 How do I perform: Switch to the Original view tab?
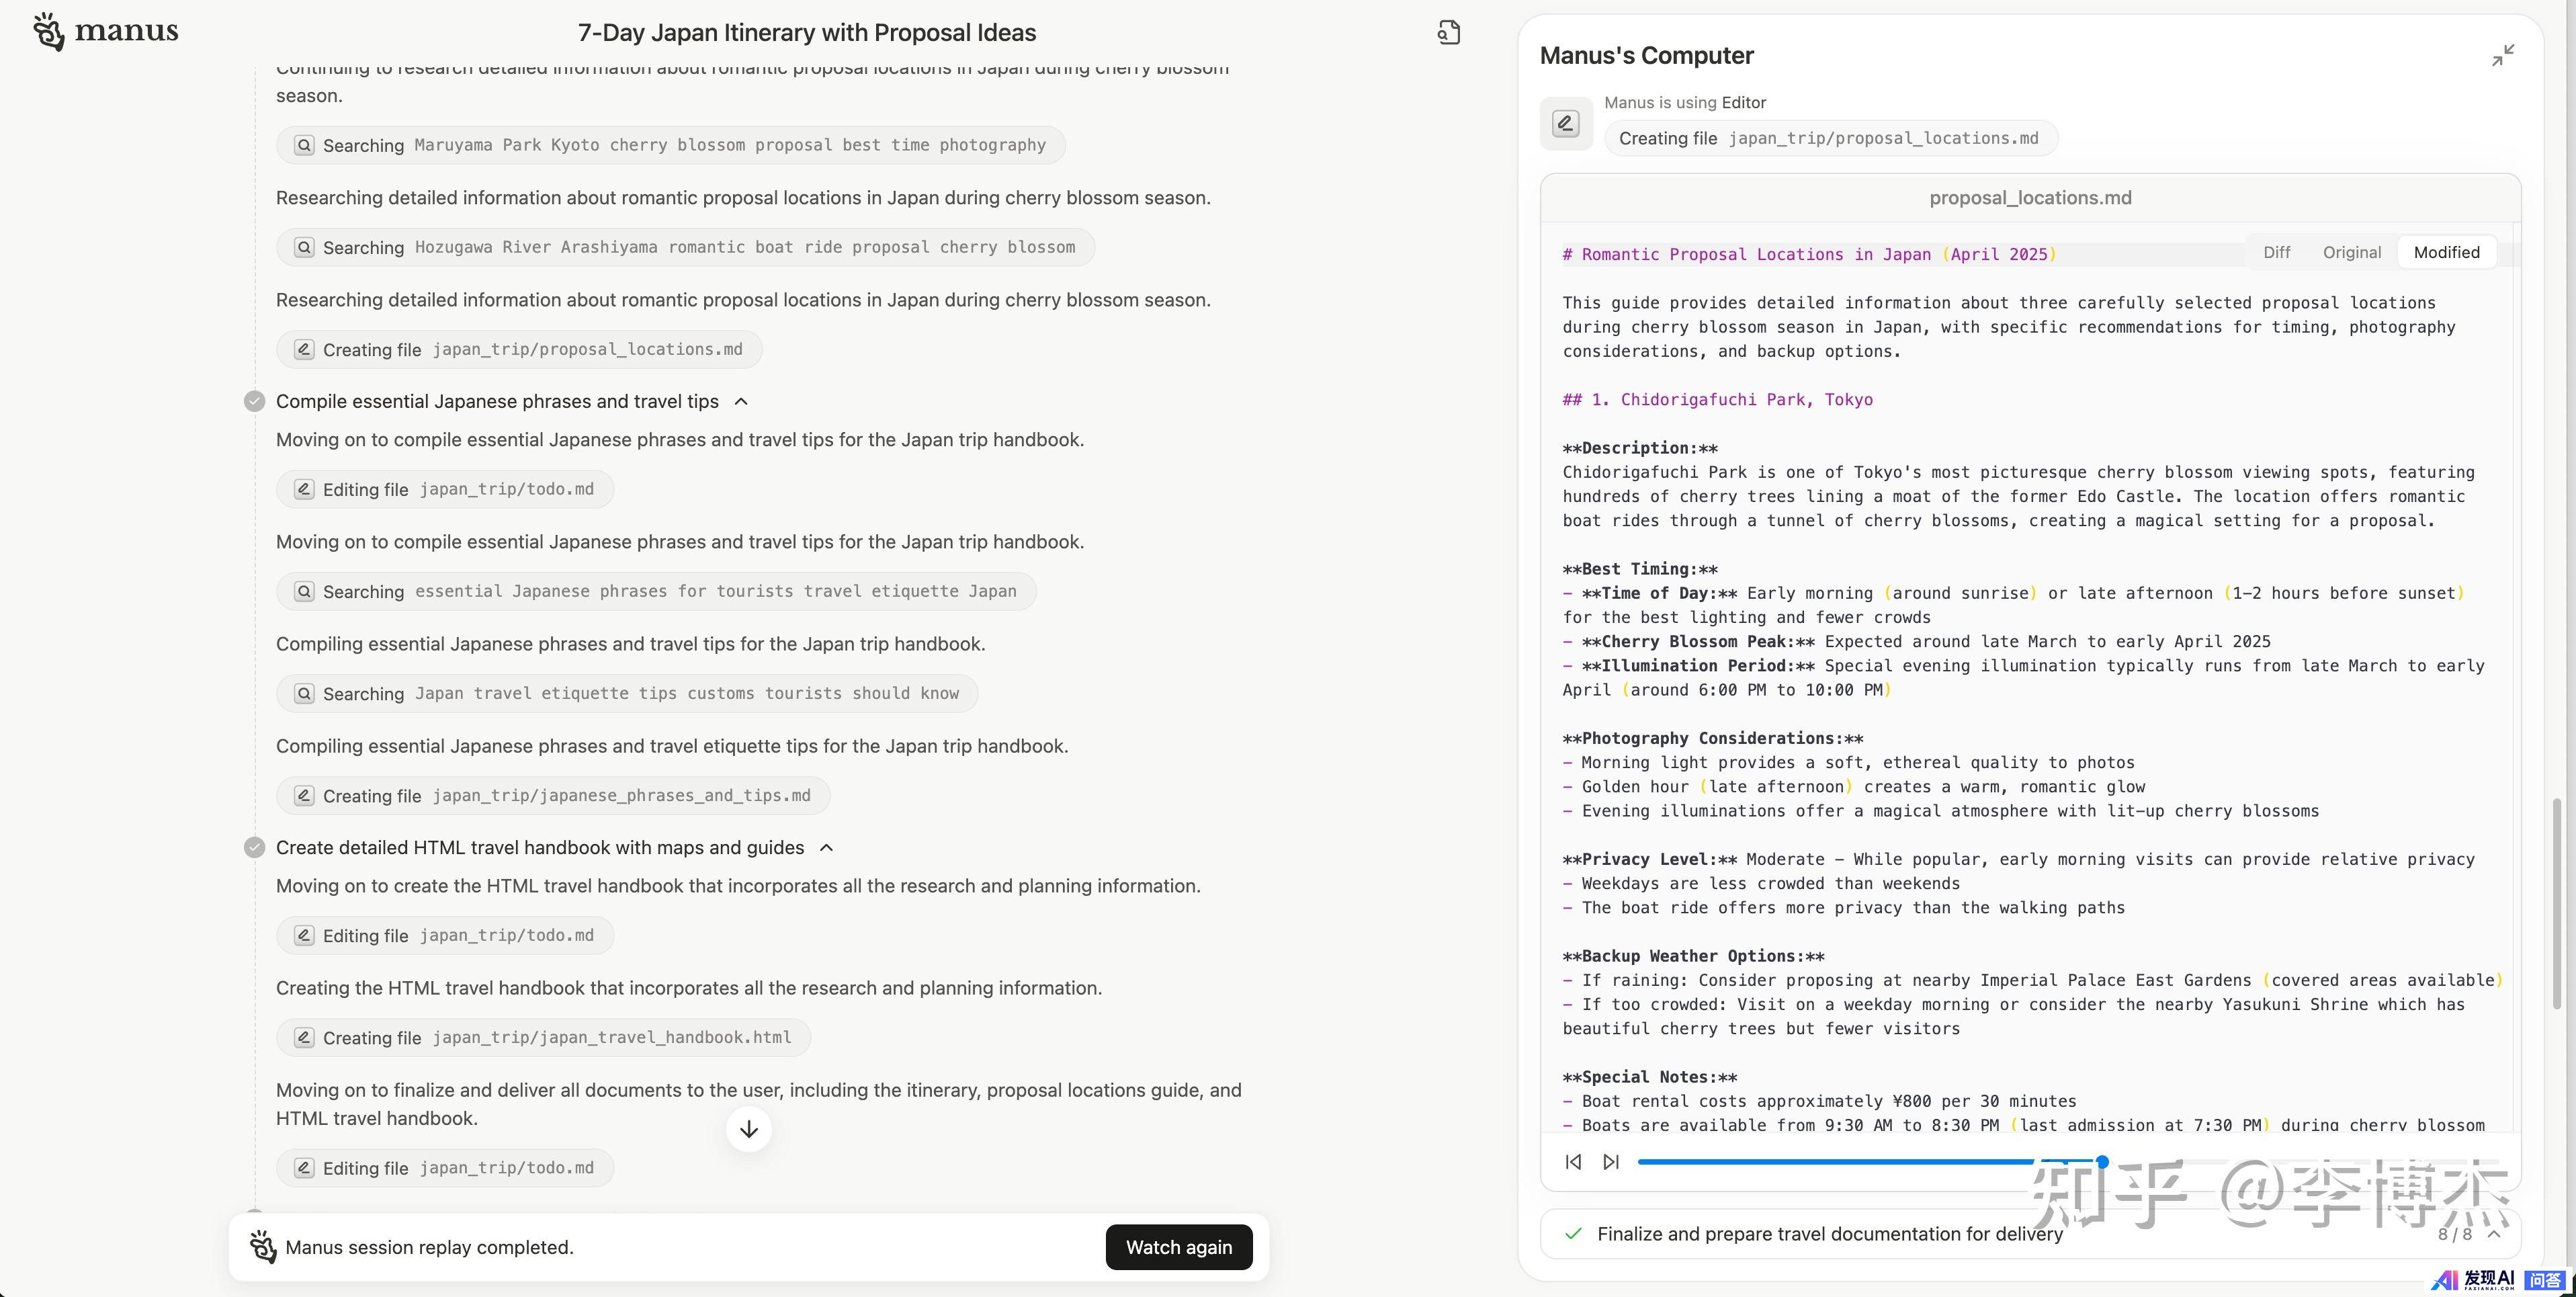[2351, 253]
